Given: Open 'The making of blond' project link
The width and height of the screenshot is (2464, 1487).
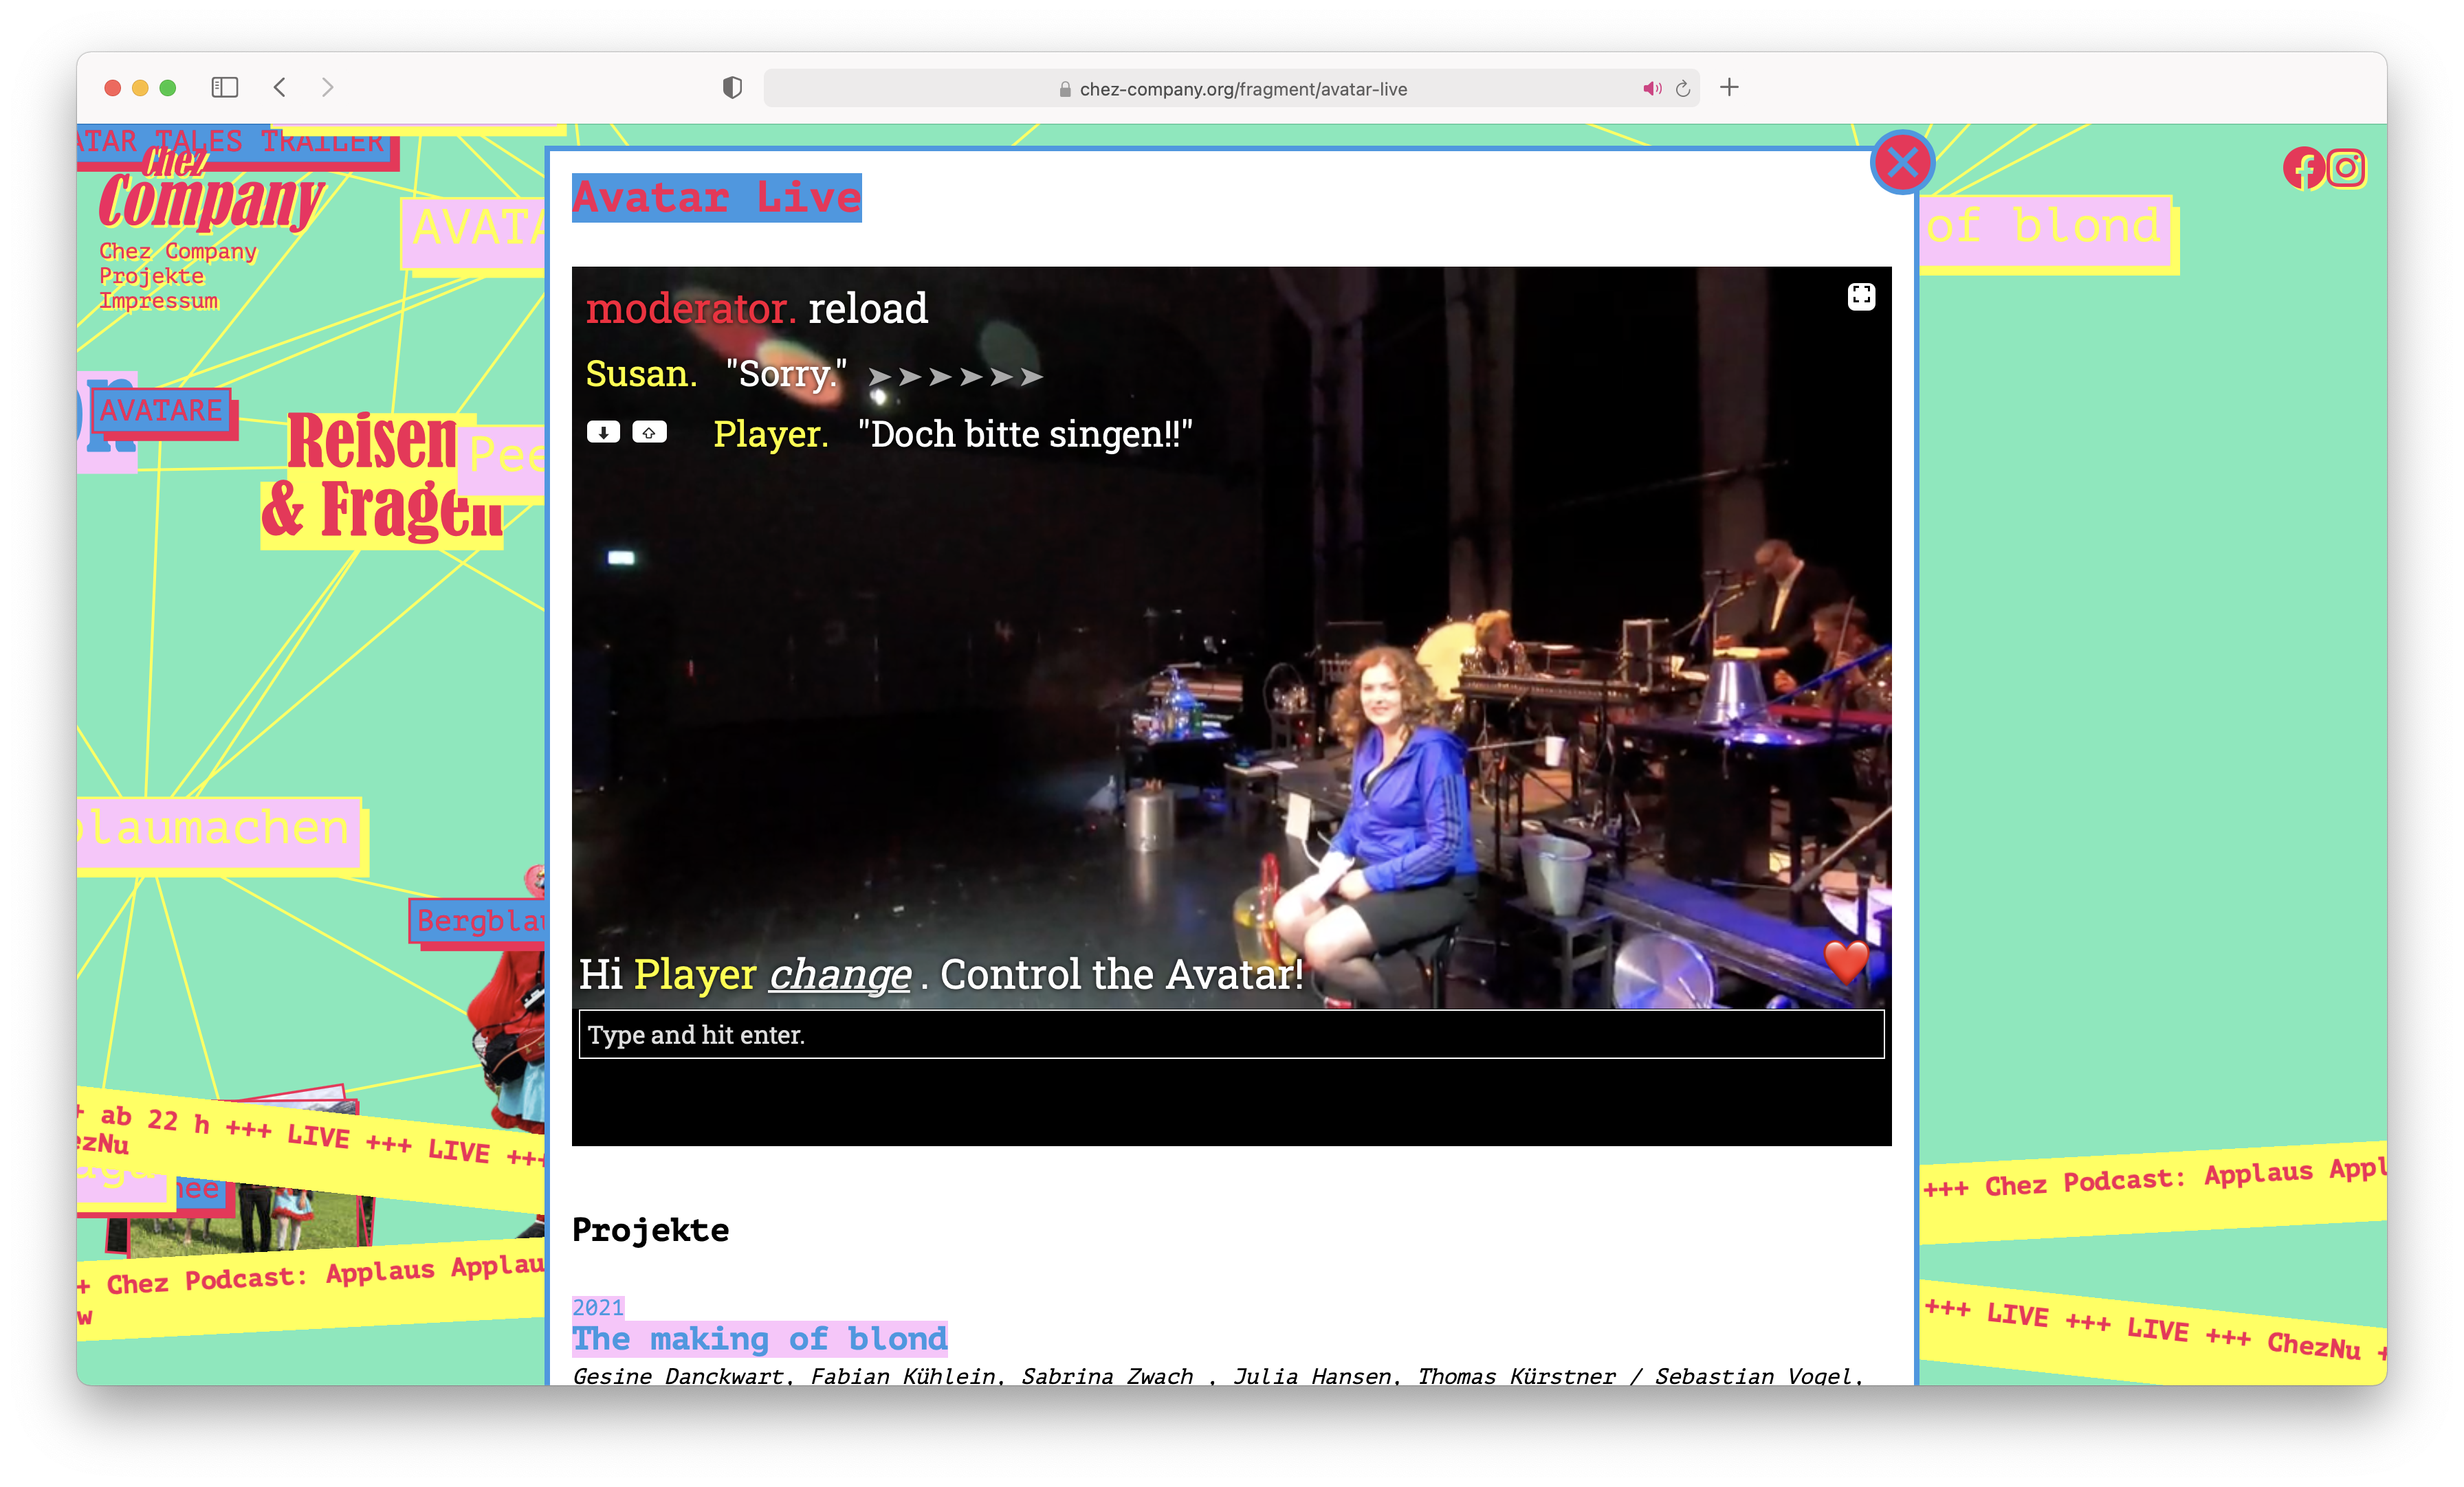Looking at the screenshot, I should (759, 1338).
